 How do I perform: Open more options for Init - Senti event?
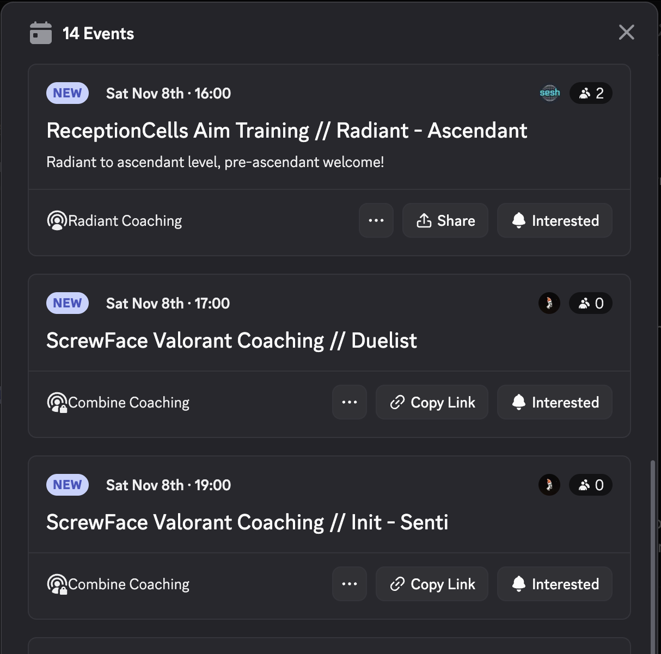(x=350, y=584)
